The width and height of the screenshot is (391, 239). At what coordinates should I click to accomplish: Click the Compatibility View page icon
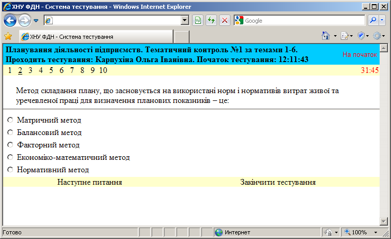[x=198, y=21]
